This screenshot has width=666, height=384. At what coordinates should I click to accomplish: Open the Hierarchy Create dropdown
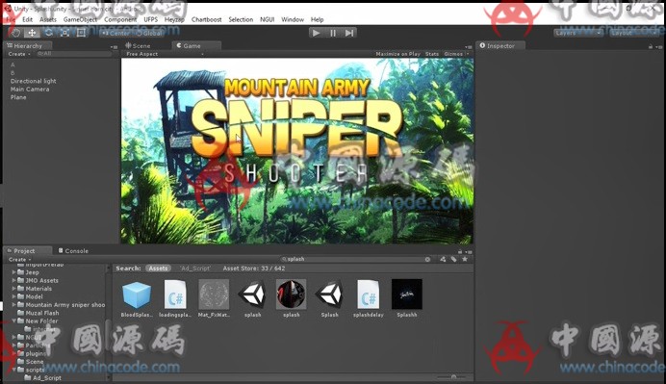(19, 54)
